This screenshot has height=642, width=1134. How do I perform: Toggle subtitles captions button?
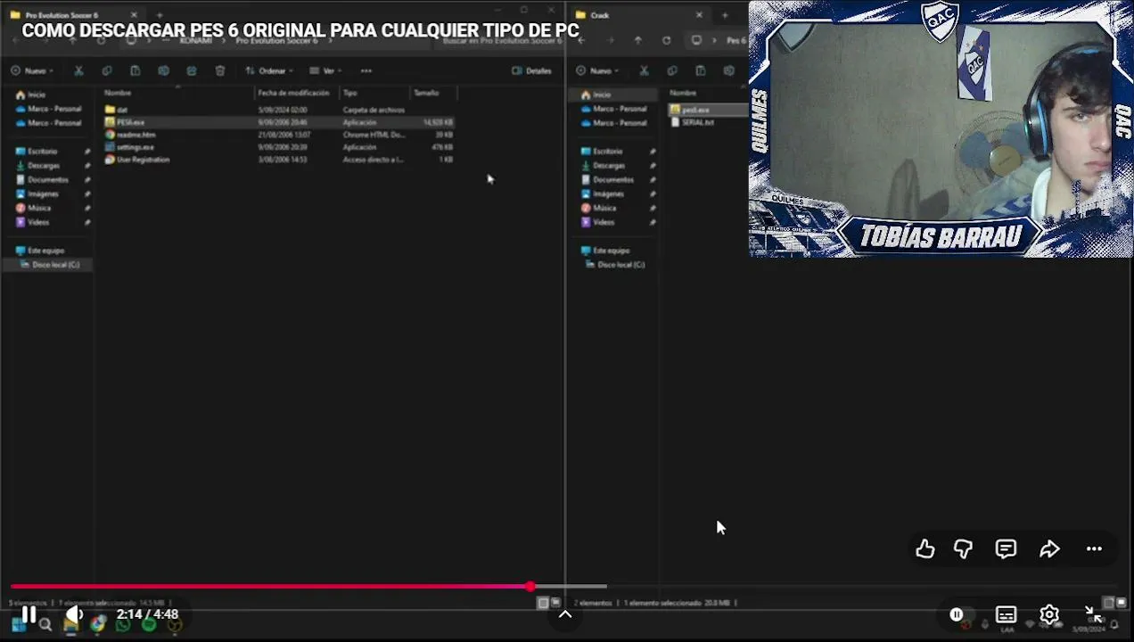[1006, 614]
